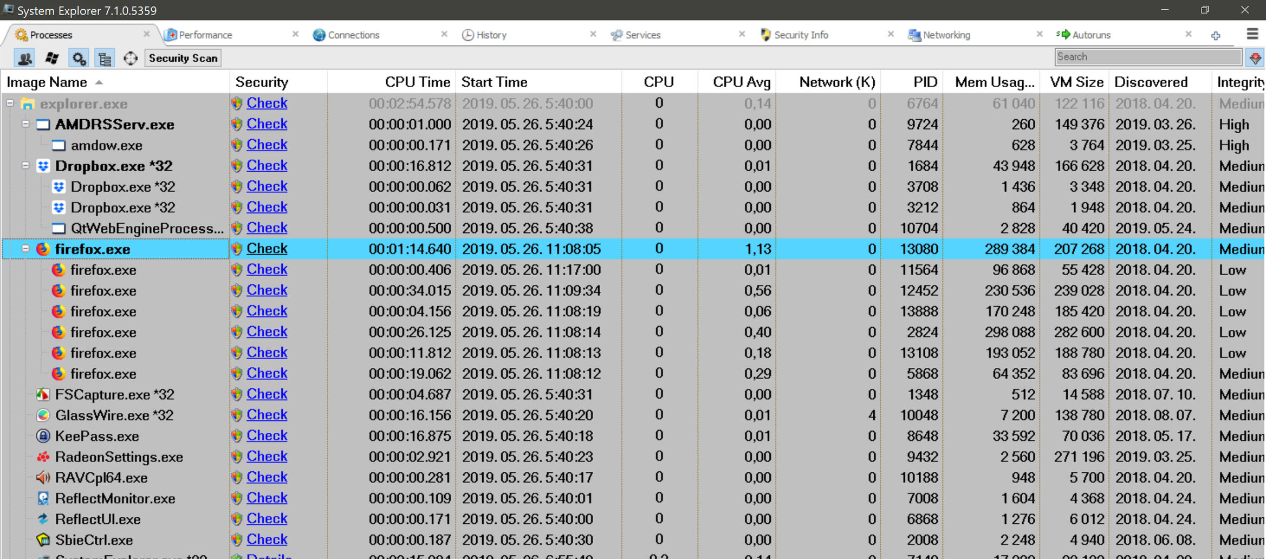Click the show all users toolbar icon
The height and width of the screenshot is (559, 1266).
[25, 58]
